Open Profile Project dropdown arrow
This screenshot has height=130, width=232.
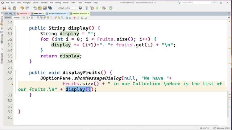(x=114, y=8)
